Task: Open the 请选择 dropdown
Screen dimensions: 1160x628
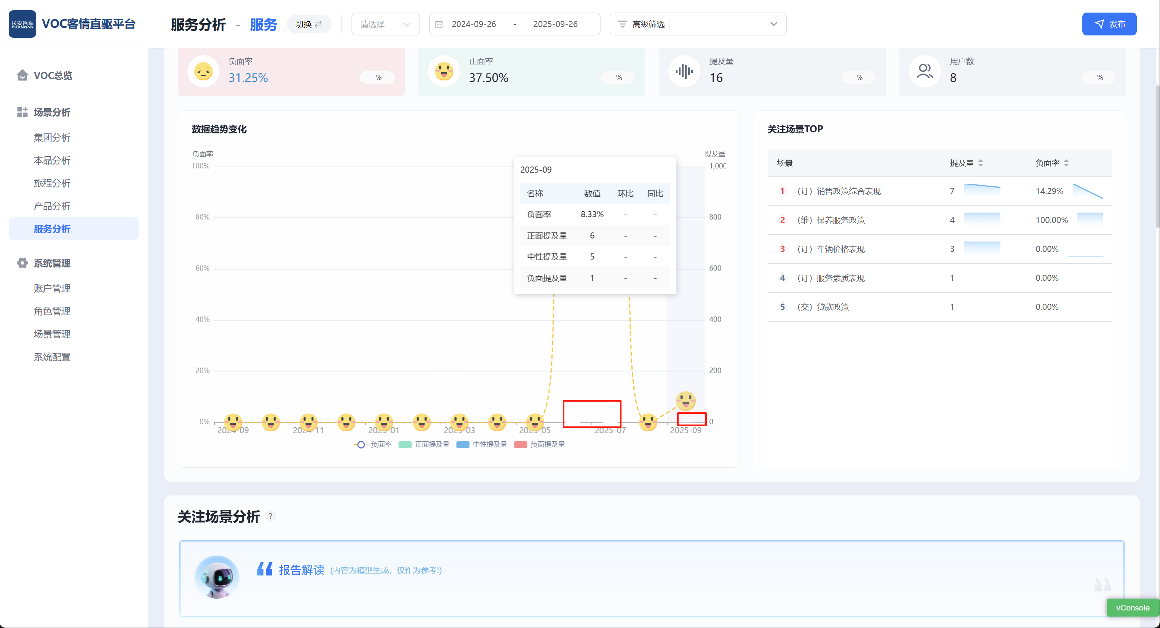Action: (x=385, y=24)
